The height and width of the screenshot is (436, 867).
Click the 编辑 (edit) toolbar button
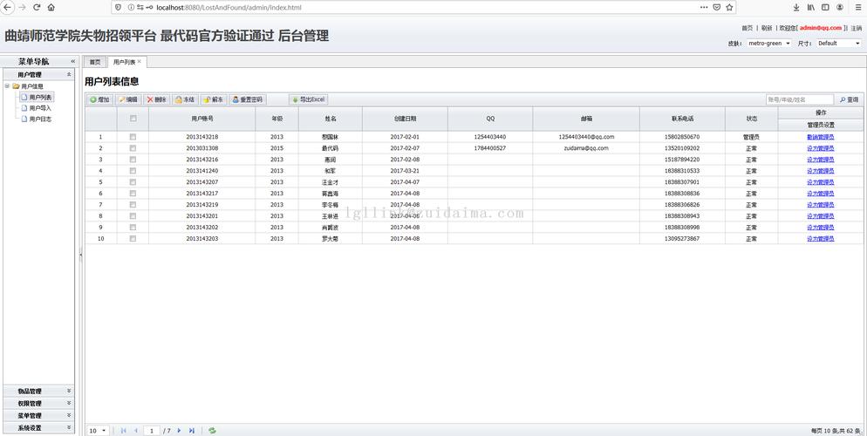click(128, 99)
